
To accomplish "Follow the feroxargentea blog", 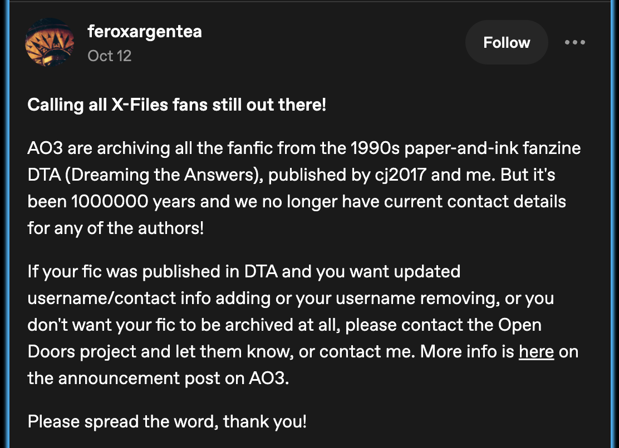I will [507, 43].
